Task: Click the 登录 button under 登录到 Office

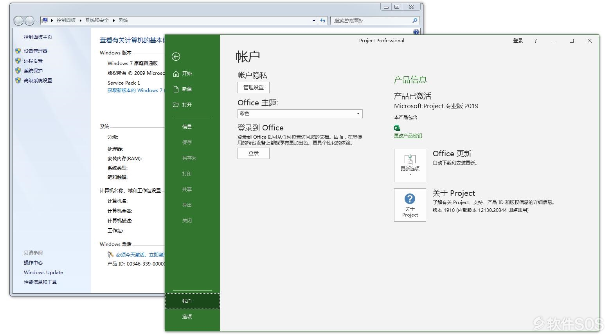Action: tap(254, 153)
